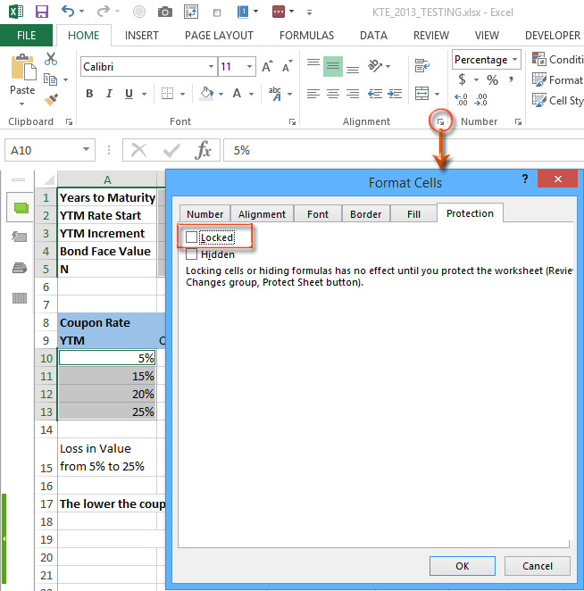
Task: Expand the Calibri font name dropdown
Action: [x=211, y=67]
